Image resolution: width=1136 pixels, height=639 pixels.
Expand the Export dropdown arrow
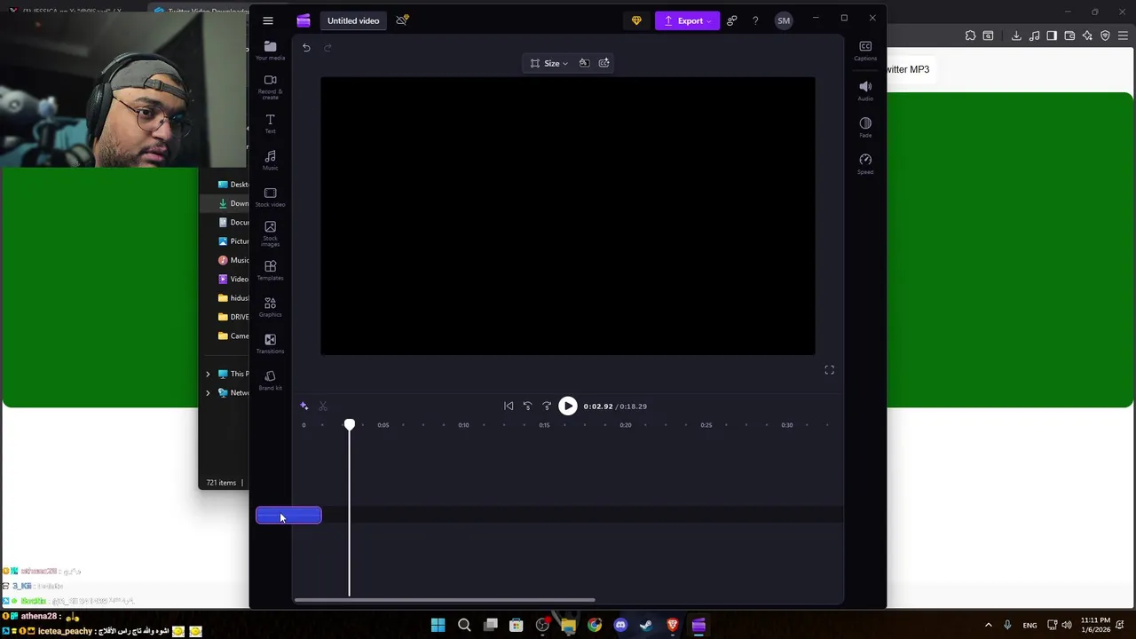tap(710, 20)
